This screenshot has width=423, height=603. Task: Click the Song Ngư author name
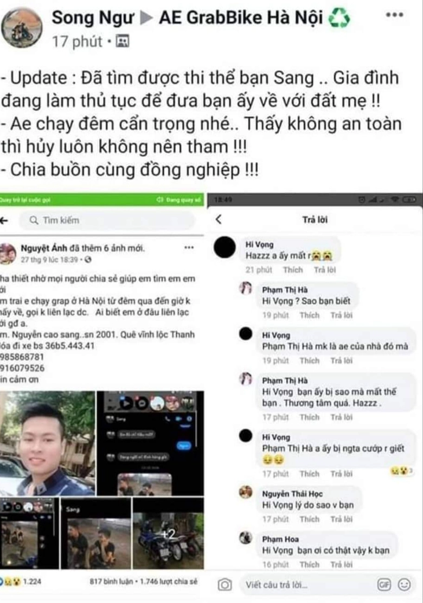tap(93, 18)
